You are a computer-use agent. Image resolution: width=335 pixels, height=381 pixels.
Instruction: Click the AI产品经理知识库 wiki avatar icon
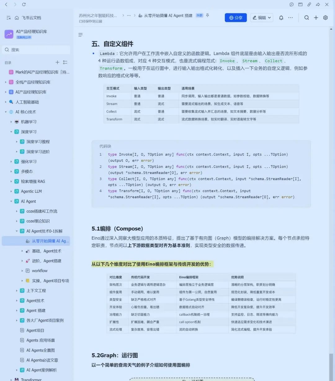coord(9,34)
